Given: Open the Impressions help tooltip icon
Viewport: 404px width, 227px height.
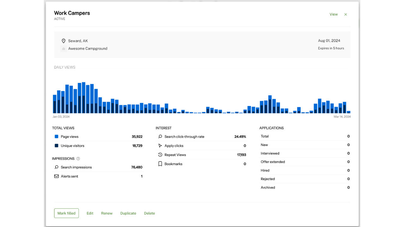Looking at the screenshot, I should (78, 159).
